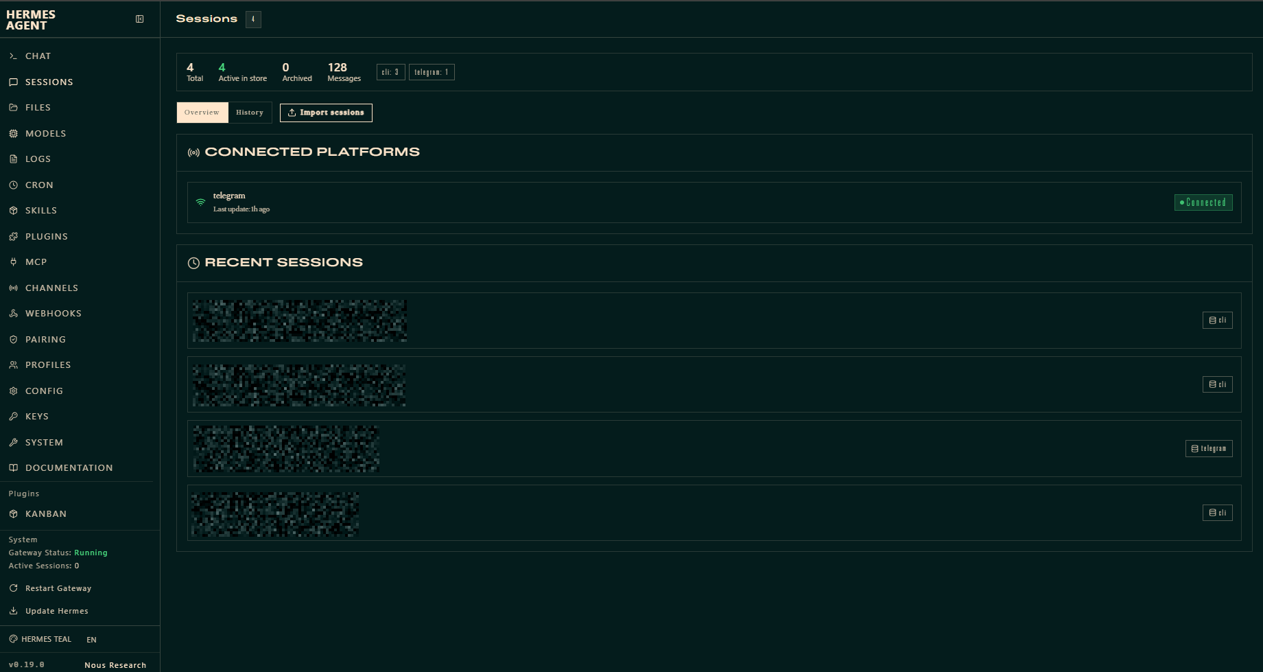Click the Active Sessions: 0 text
The image size is (1263, 672).
click(44, 566)
